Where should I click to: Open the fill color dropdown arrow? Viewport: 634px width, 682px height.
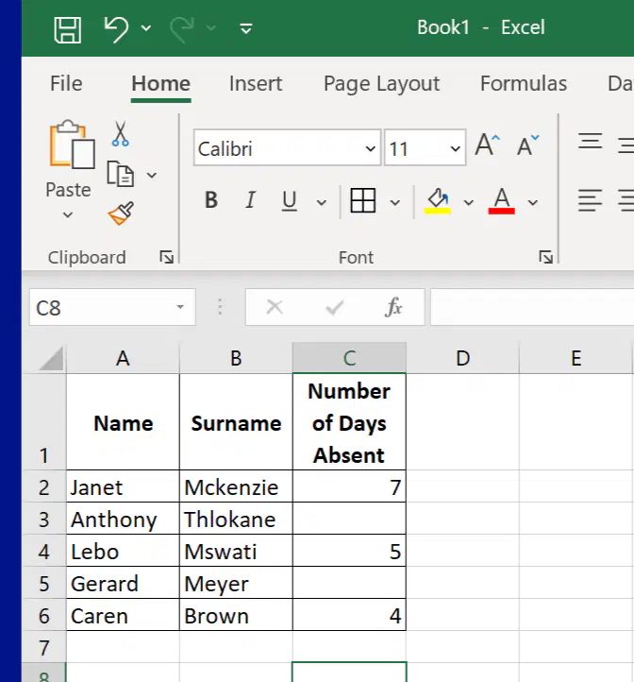[469, 202]
